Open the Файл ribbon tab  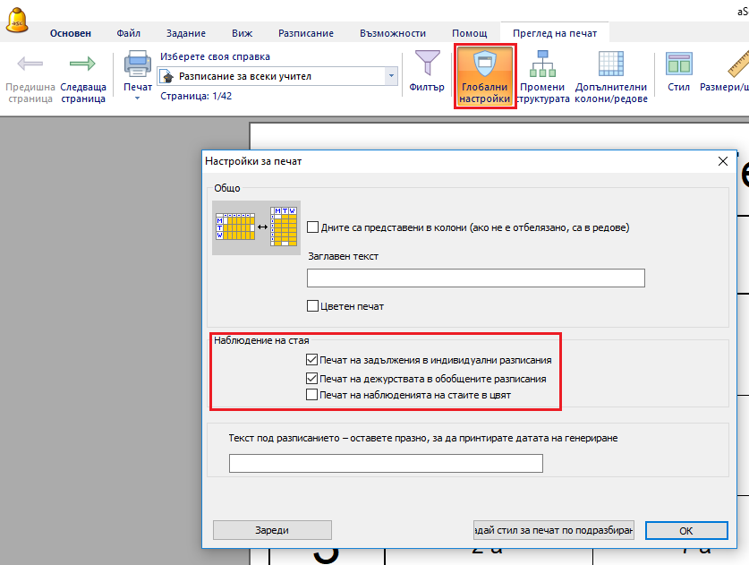pos(128,33)
